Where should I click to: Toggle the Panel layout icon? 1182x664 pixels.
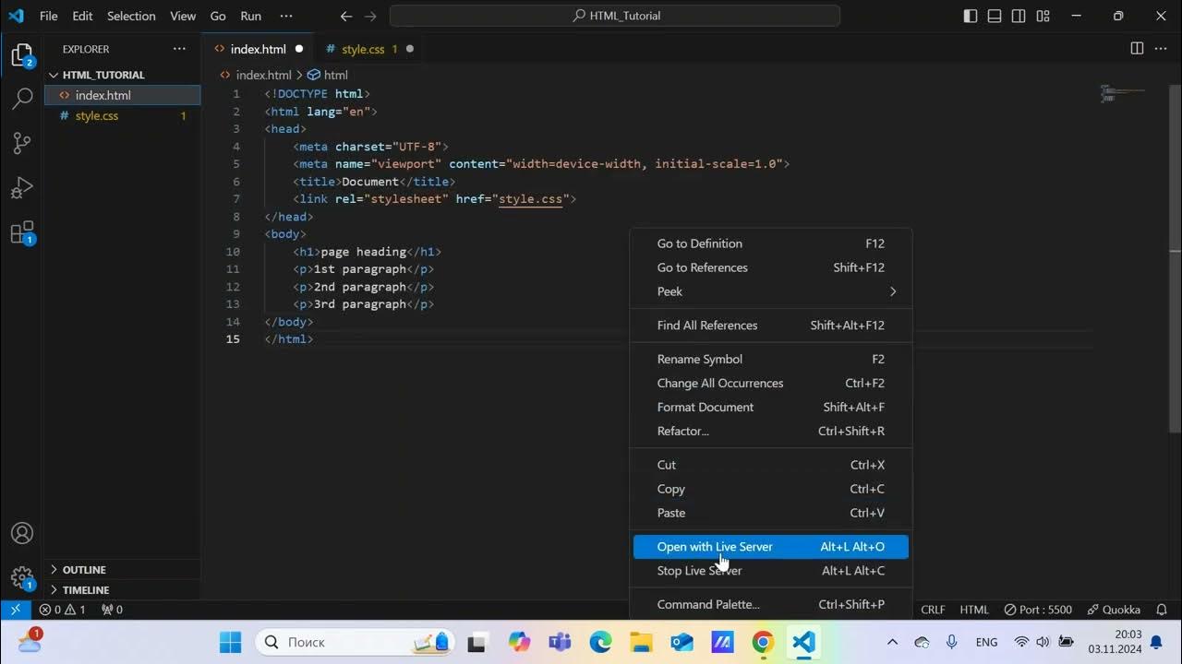995,16
